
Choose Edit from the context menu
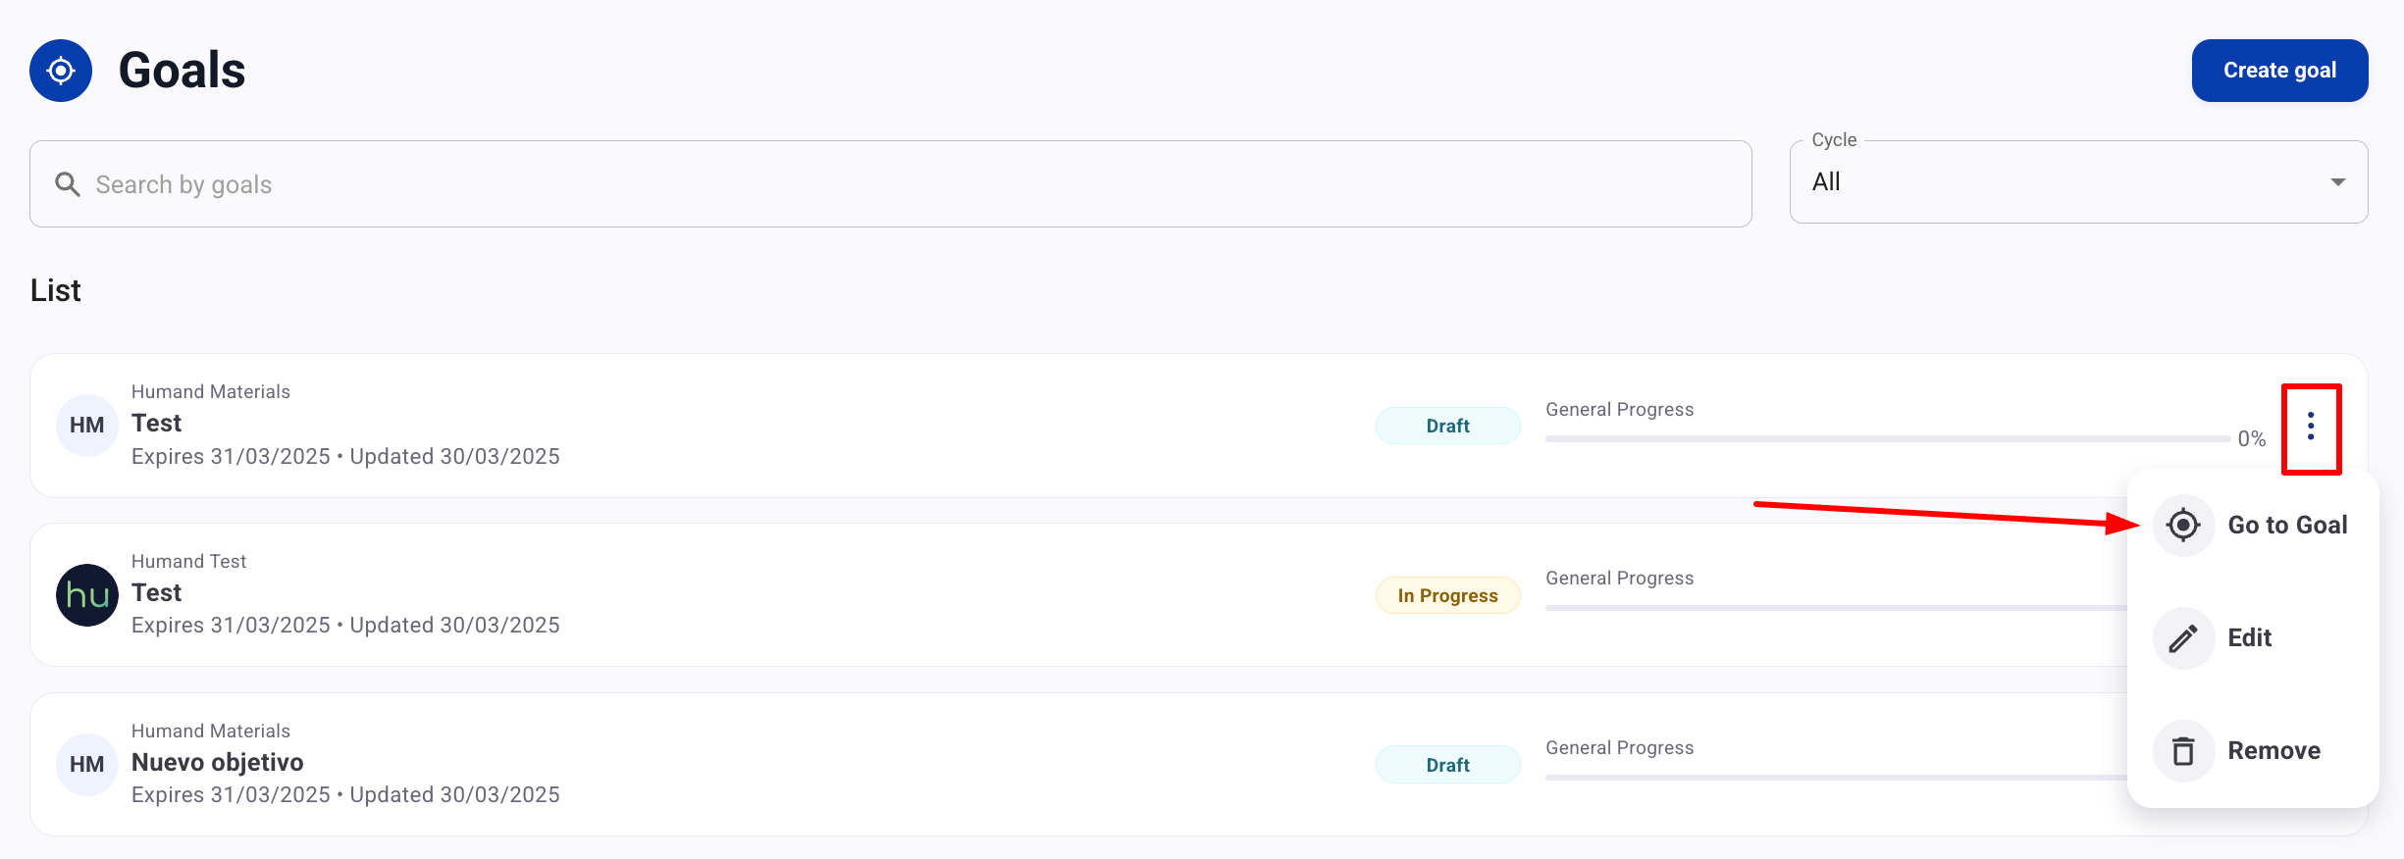coord(2249,638)
